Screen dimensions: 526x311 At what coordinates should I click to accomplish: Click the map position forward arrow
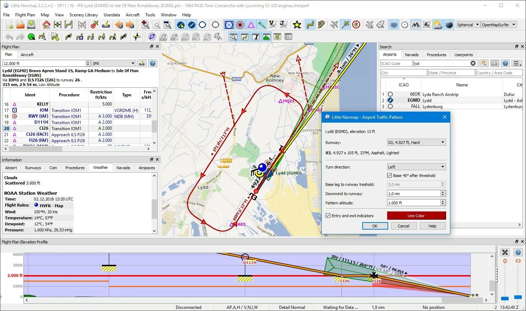tap(130, 25)
